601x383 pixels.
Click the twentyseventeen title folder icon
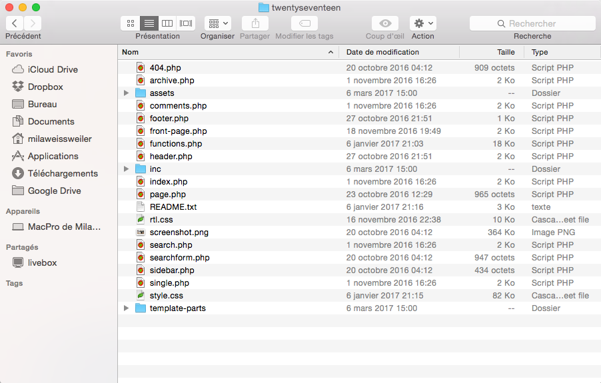pos(264,7)
